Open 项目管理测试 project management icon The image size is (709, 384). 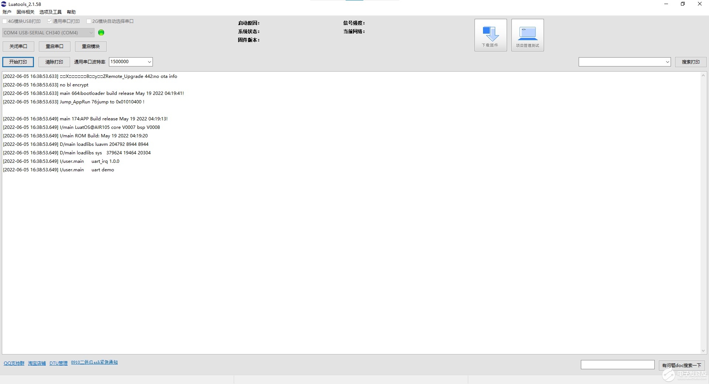click(527, 35)
